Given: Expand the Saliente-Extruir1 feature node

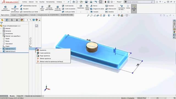Looking at the screenshot, I should [1, 49].
